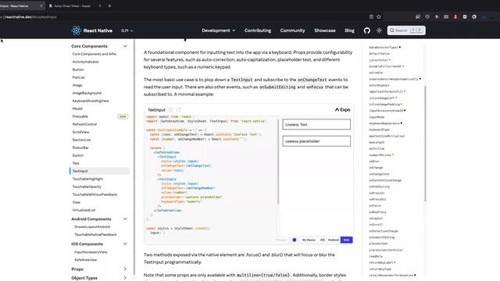Click the clock-shaped browser extension icon
The width and height of the screenshot is (500, 281).
click(474, 16)
